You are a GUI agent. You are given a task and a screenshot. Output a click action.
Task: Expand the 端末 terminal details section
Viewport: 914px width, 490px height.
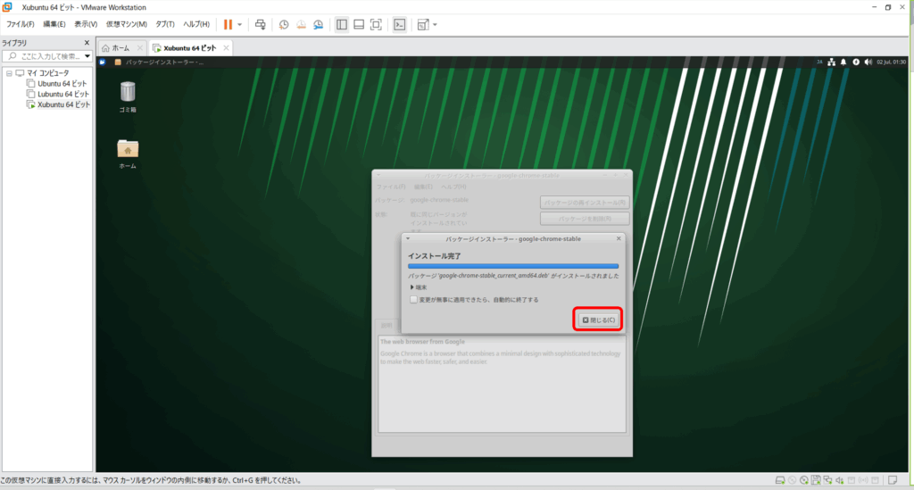[413, 287]
